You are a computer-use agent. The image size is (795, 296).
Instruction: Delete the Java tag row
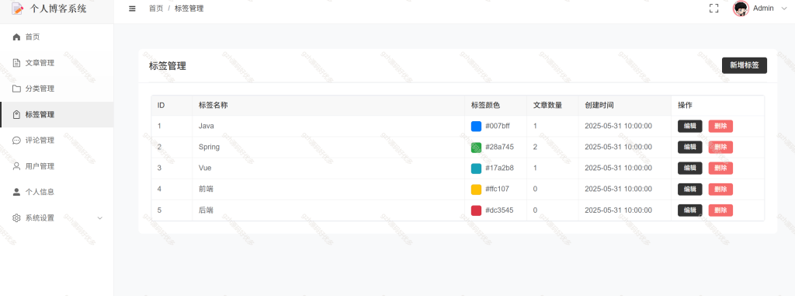coord(720,126)
